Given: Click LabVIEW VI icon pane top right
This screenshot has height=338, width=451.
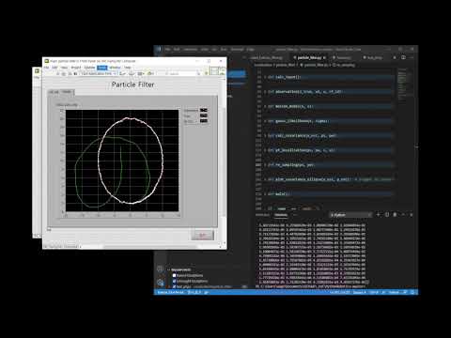Looking at the screenshot, I should (222, 71).
